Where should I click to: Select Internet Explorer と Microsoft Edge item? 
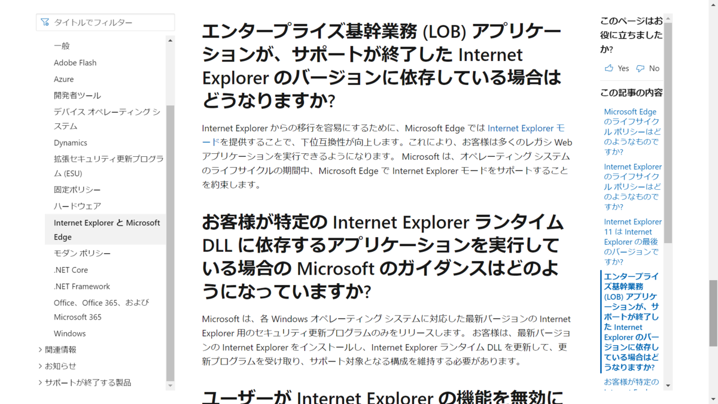pos(107,230)
